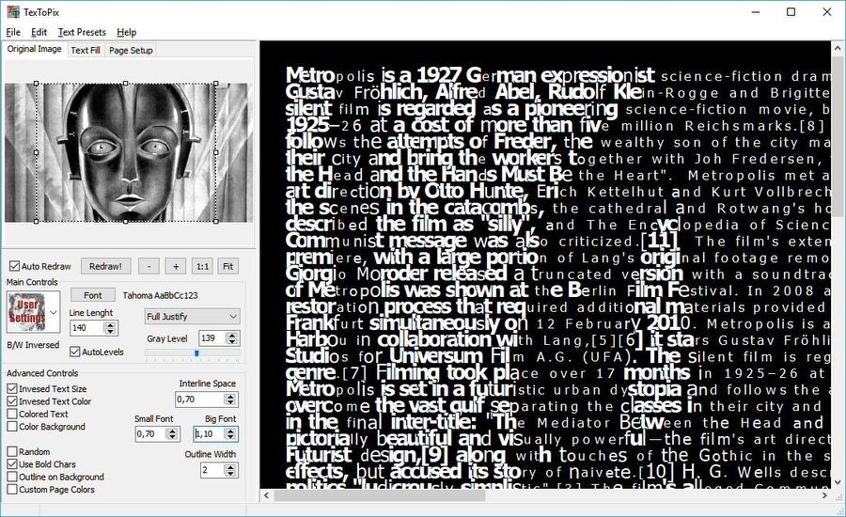
Task: Decrease Line Lenght with down arrow
Action: (x=111, y=331)
